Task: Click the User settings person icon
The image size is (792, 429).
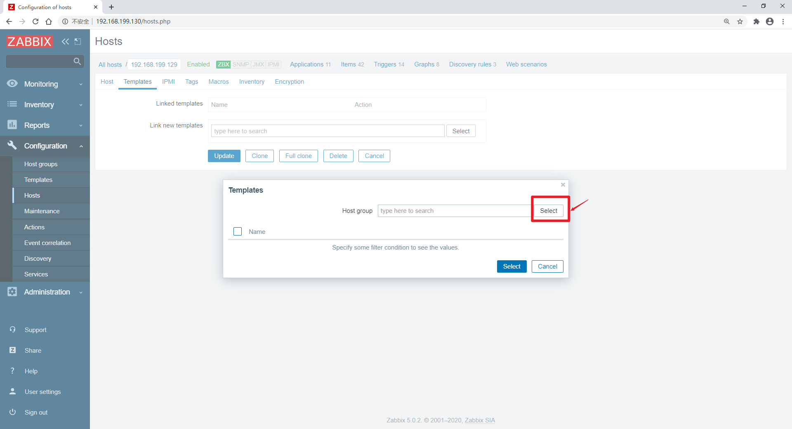Action: tap(12, 391)
